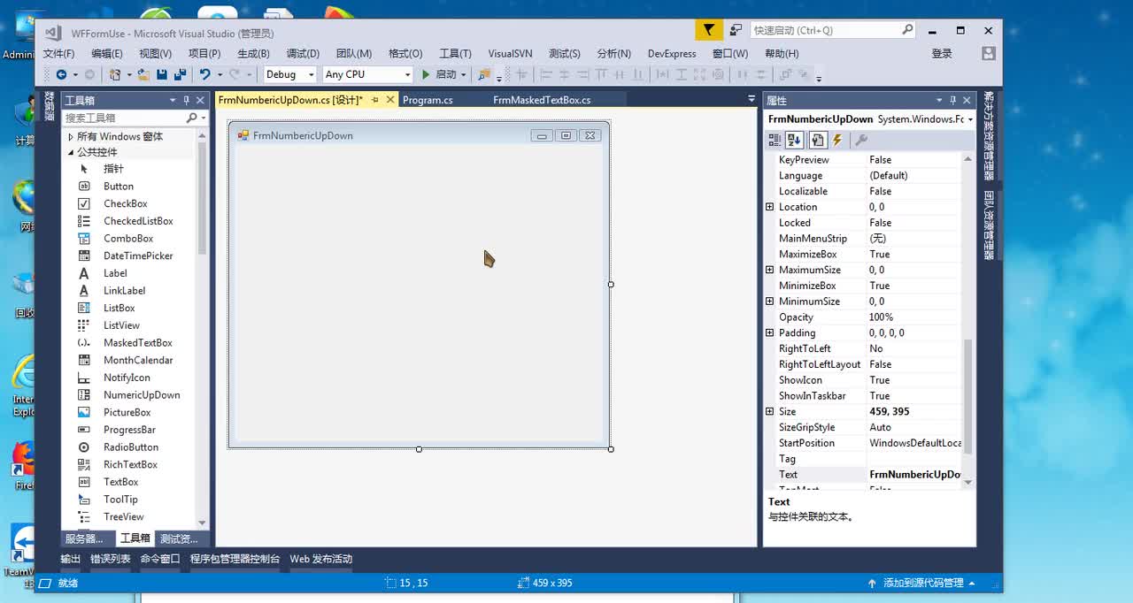Open the document tabs overflow dropdown
This screenshot has width=1133, height=603.
(751, 99)
